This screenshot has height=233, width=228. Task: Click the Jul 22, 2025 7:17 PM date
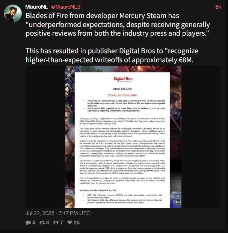58,213
